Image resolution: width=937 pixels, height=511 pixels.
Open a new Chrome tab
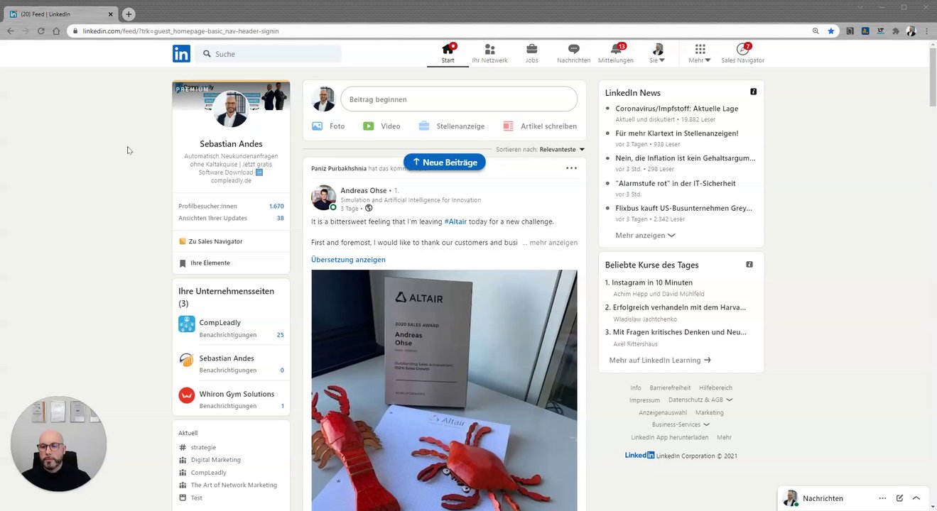point(129,14)
